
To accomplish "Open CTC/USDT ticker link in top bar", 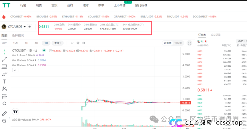I will pos(21,17).
